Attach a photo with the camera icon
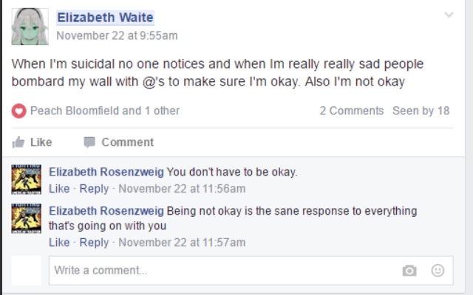Viewport: 473px width, 295px height. pos(409,271)
